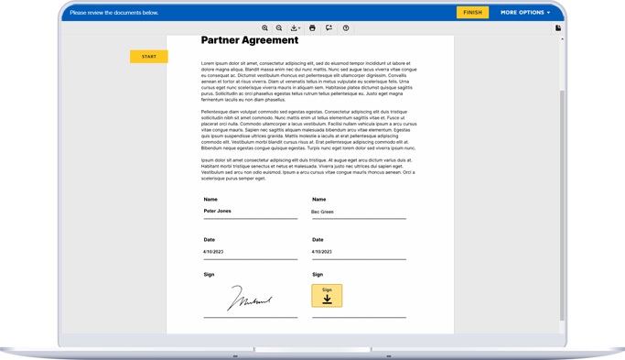625x360 pixels.
Task: Select the Peter Jones name text
Action: coord(217,211)
